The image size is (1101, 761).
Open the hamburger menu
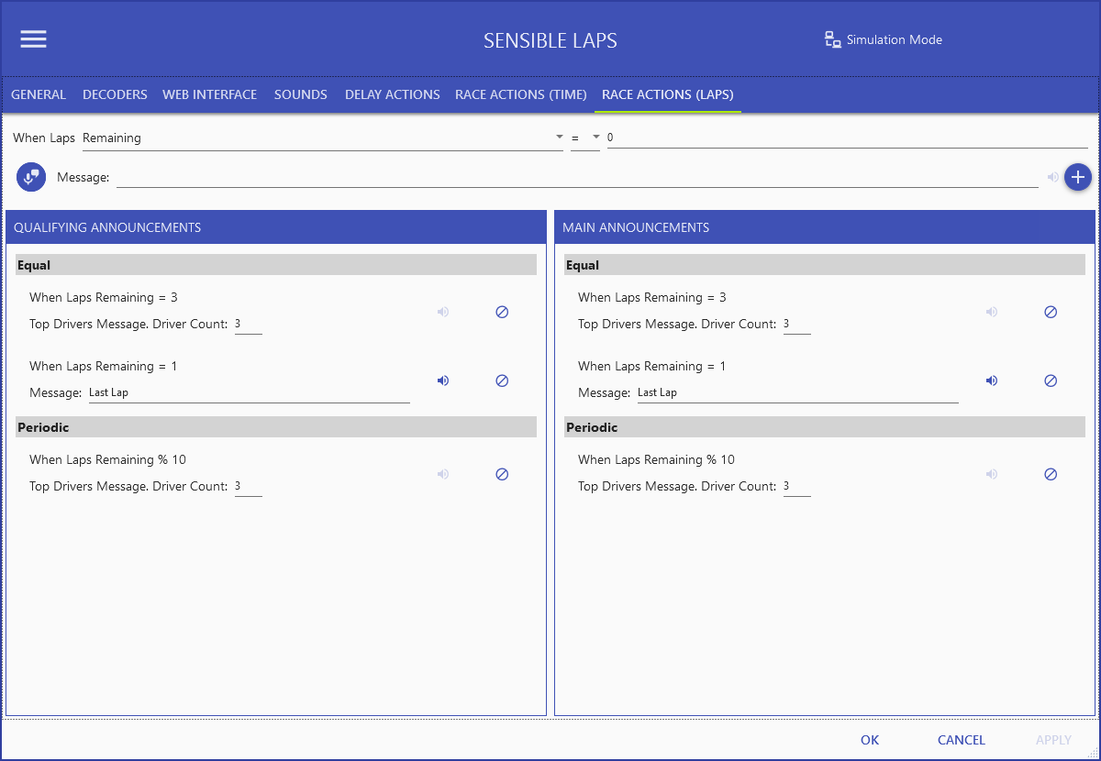coord(34,39)
